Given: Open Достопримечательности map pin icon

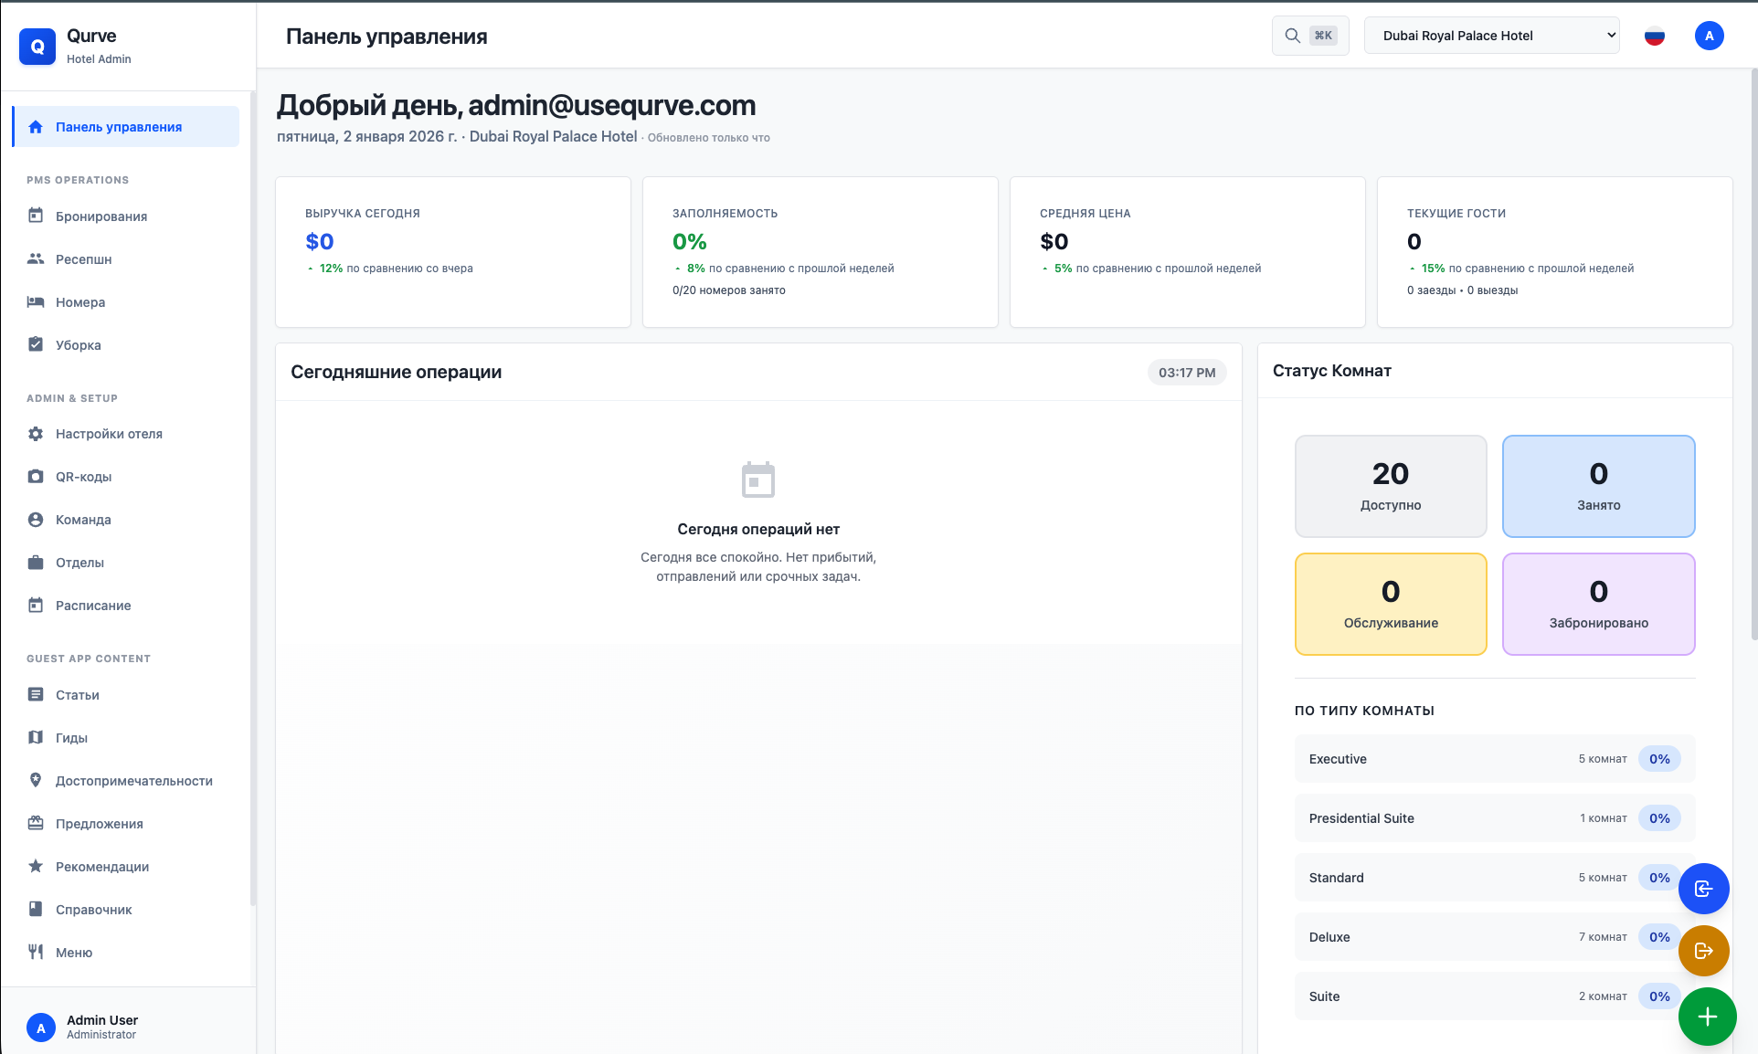Looking at the screenshot, I should [36, 780].
